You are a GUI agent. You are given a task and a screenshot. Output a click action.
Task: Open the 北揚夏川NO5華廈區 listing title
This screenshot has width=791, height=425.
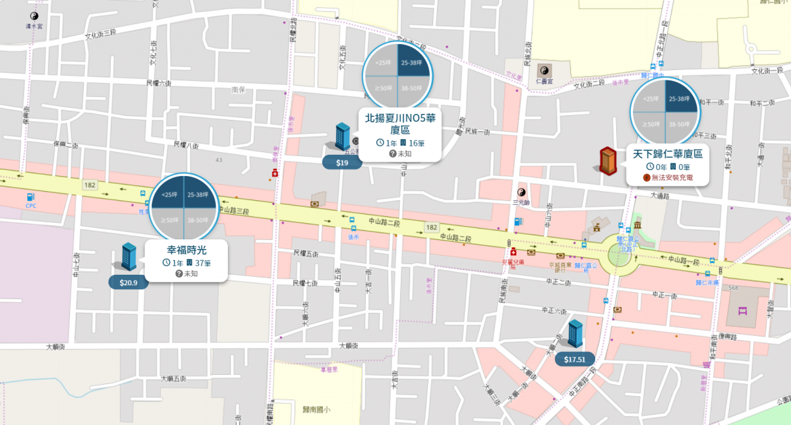click(x=401, y=124)
